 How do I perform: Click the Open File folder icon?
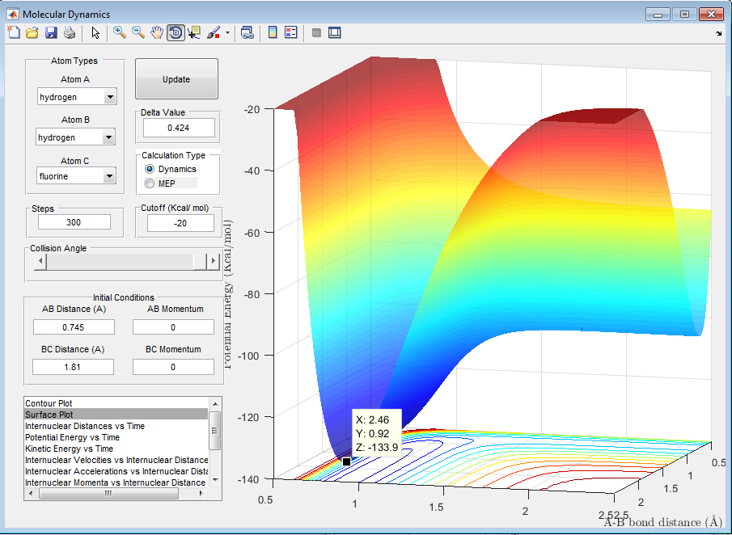coord(32,32)
